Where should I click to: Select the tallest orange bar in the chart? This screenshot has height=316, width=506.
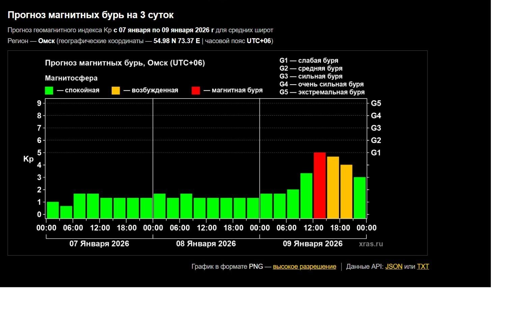[333, 188]
